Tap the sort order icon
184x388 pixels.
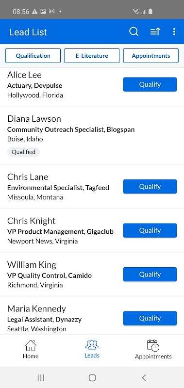pos(155,32)
